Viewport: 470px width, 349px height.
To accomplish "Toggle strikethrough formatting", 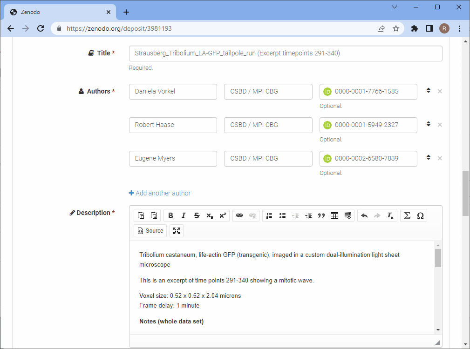I will coord(197,215).
